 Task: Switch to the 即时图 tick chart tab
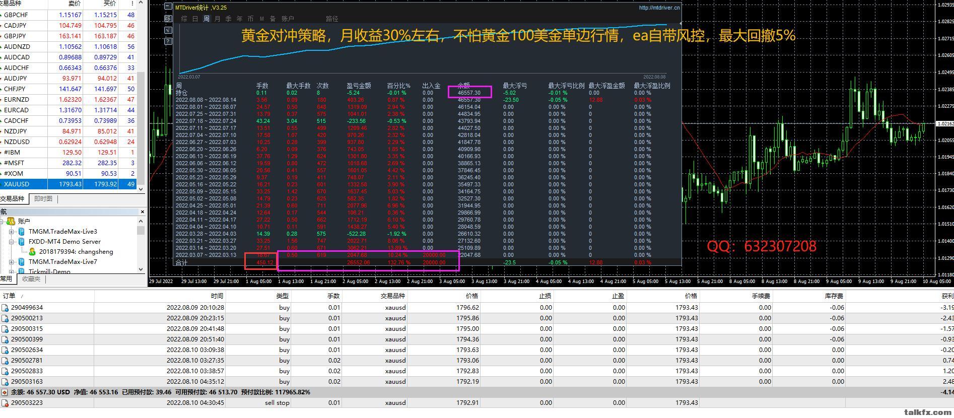coord(43,199)
